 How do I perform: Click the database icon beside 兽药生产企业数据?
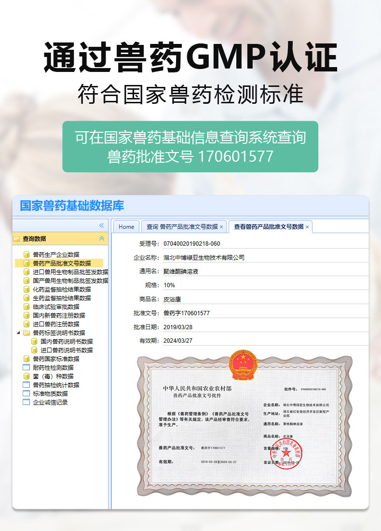pos(27,254)
